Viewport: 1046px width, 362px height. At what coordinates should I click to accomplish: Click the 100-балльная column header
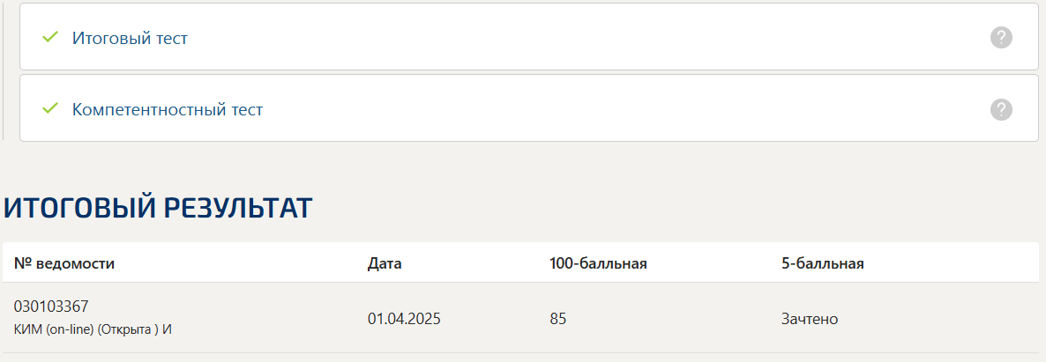[x=598, y=263]
